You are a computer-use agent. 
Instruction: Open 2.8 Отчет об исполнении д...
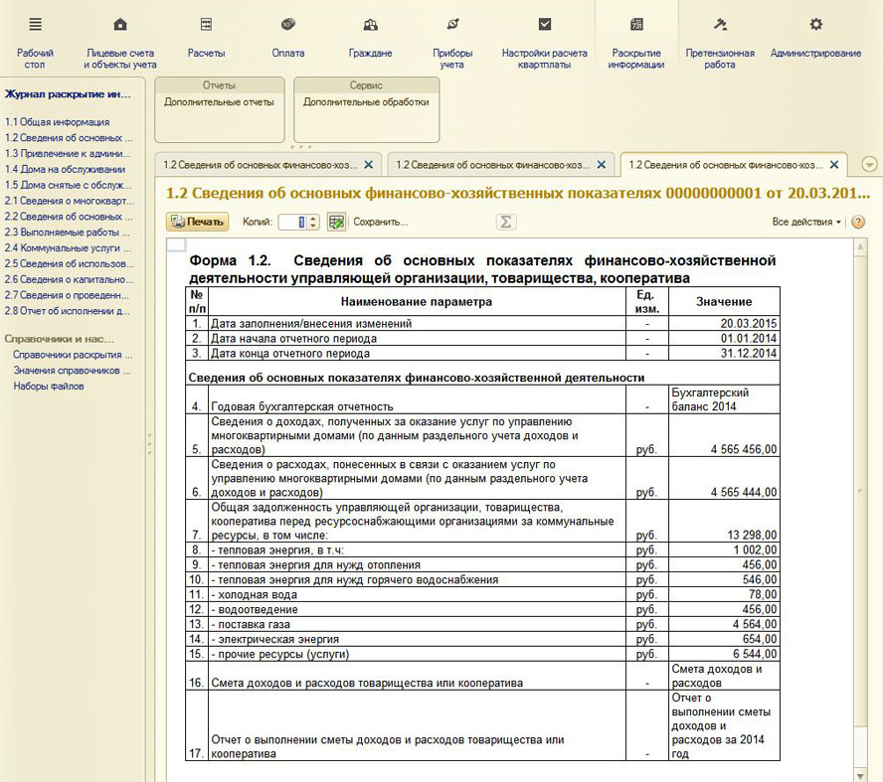pyautogui.click(x=67, y=311)
